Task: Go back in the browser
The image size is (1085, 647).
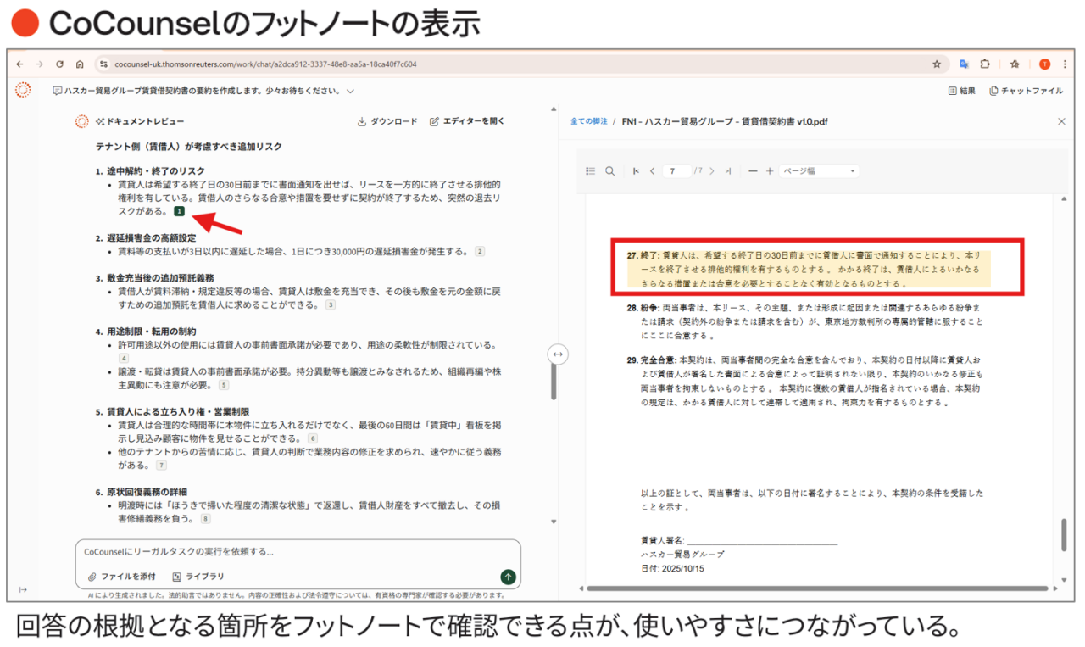Action: (x=19, y=64)
